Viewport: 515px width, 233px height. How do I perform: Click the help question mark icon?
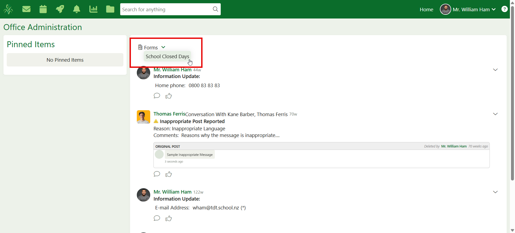point(504,9)
